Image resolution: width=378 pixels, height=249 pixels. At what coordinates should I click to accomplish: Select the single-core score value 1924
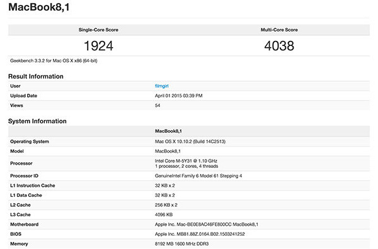98,46
